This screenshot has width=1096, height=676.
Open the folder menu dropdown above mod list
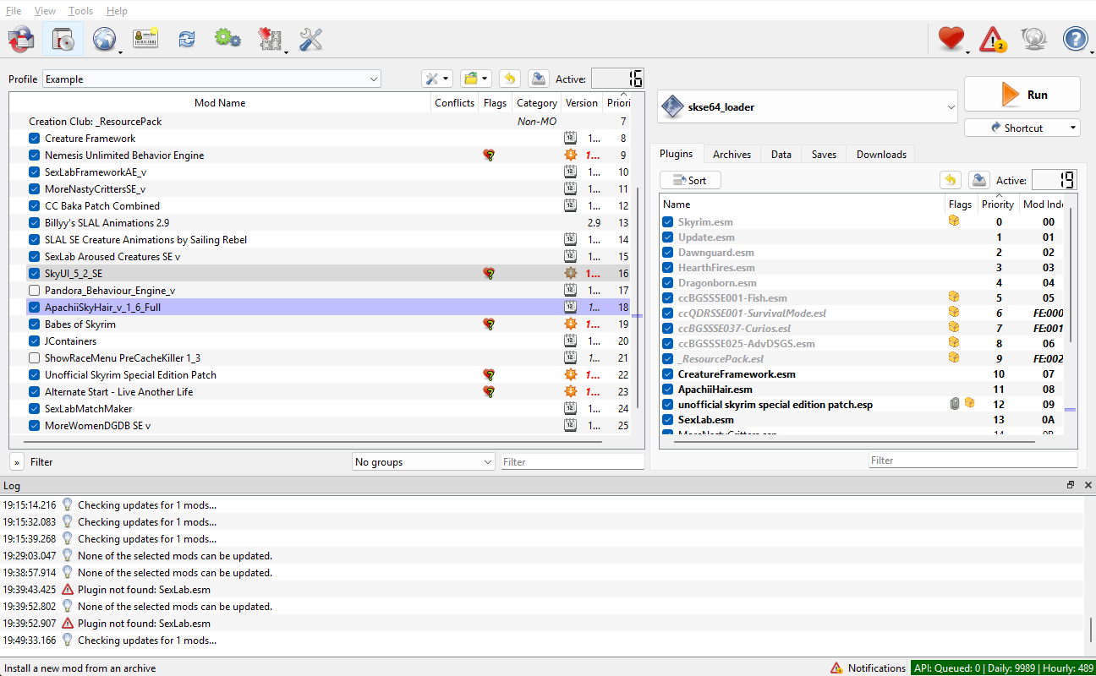476,79
